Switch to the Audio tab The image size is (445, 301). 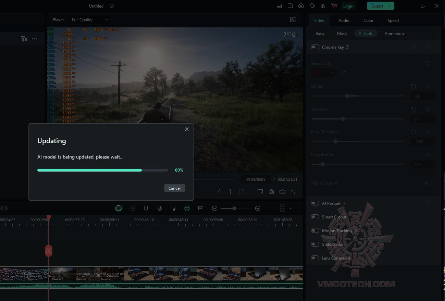pos(344,20)
